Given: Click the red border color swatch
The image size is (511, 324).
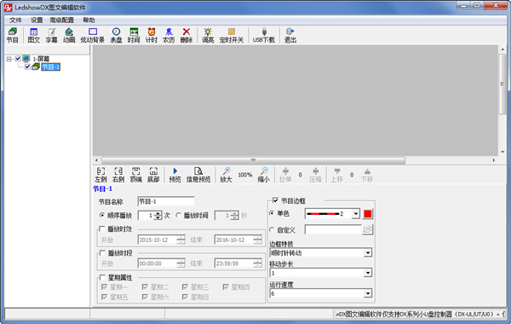Looking at the screenshot, I should pyautogui.click(x=368, y=214).
